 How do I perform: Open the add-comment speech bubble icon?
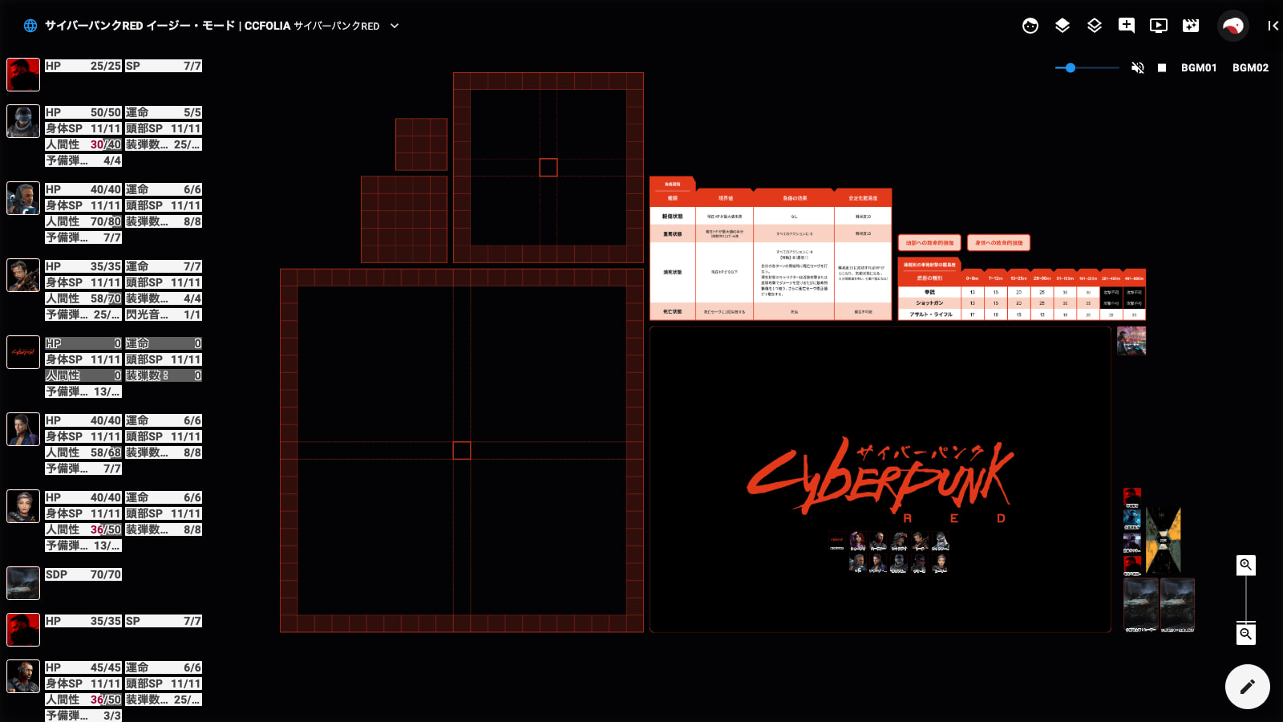click(1127, 26)
